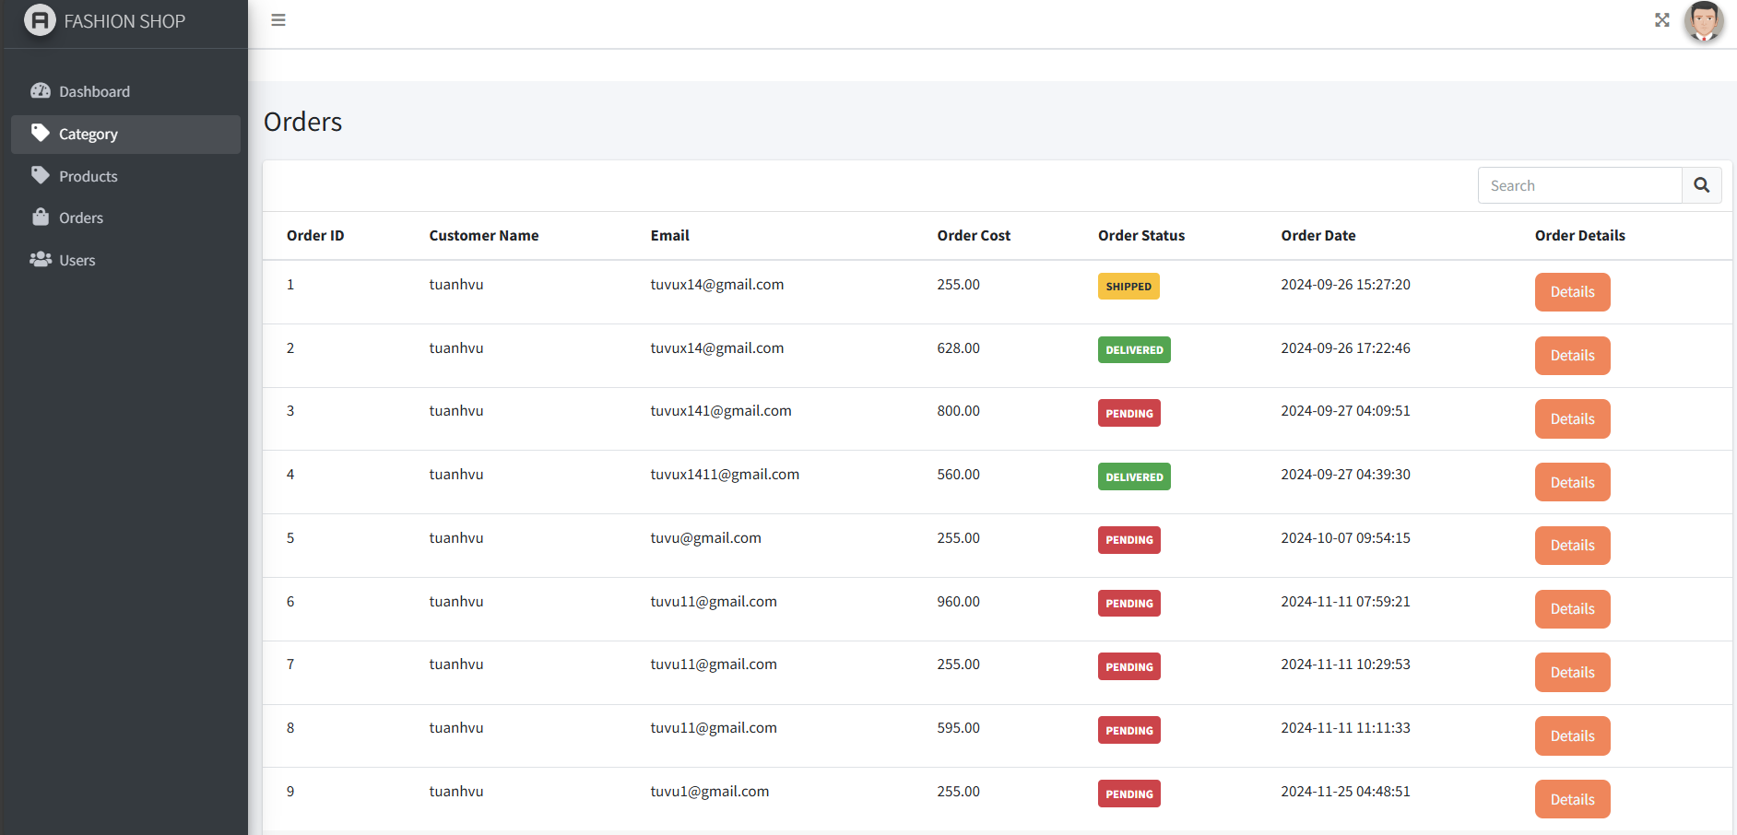Click the fullscreen expand icon

tap(1662, 20)
